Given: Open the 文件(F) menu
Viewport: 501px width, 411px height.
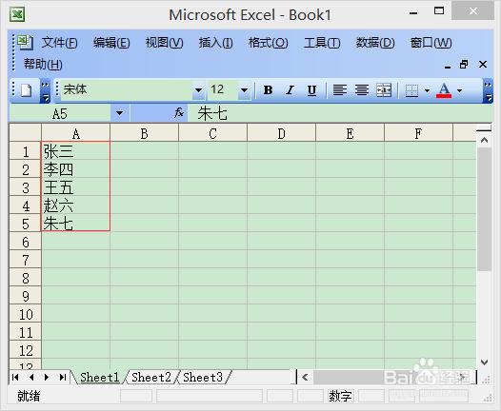Looking at the screenshot, I should coord(59,43).
